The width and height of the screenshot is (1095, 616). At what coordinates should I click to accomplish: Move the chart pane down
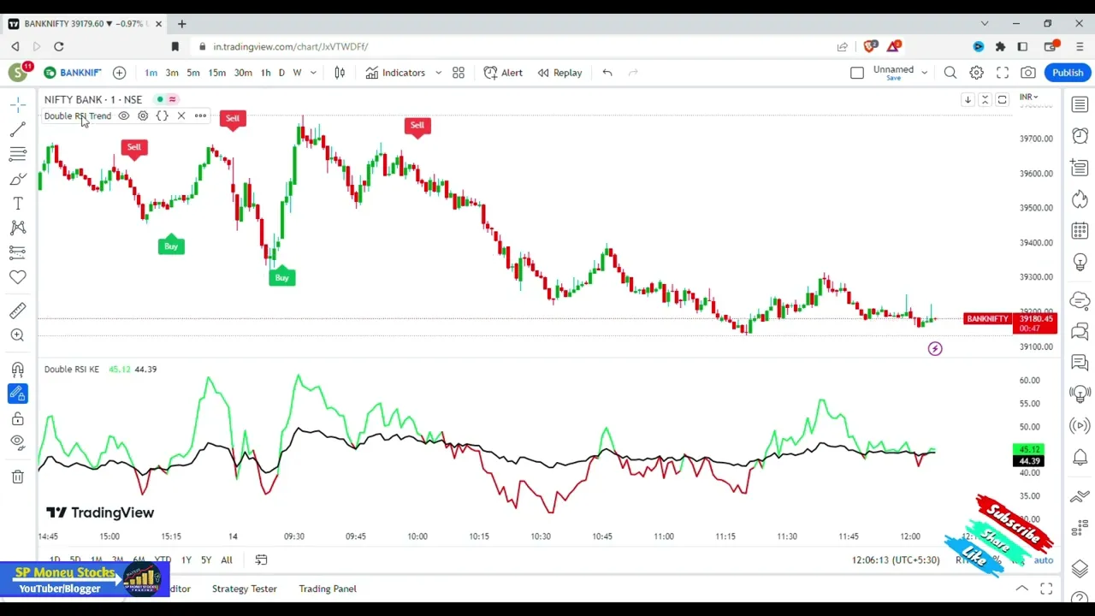pyautogui.click(x=968, y=100)
